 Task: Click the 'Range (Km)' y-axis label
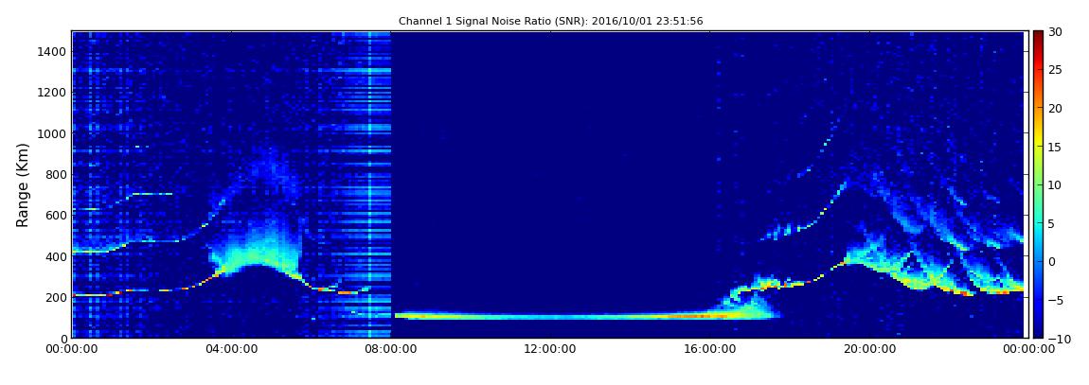click(x=23, y=185)
